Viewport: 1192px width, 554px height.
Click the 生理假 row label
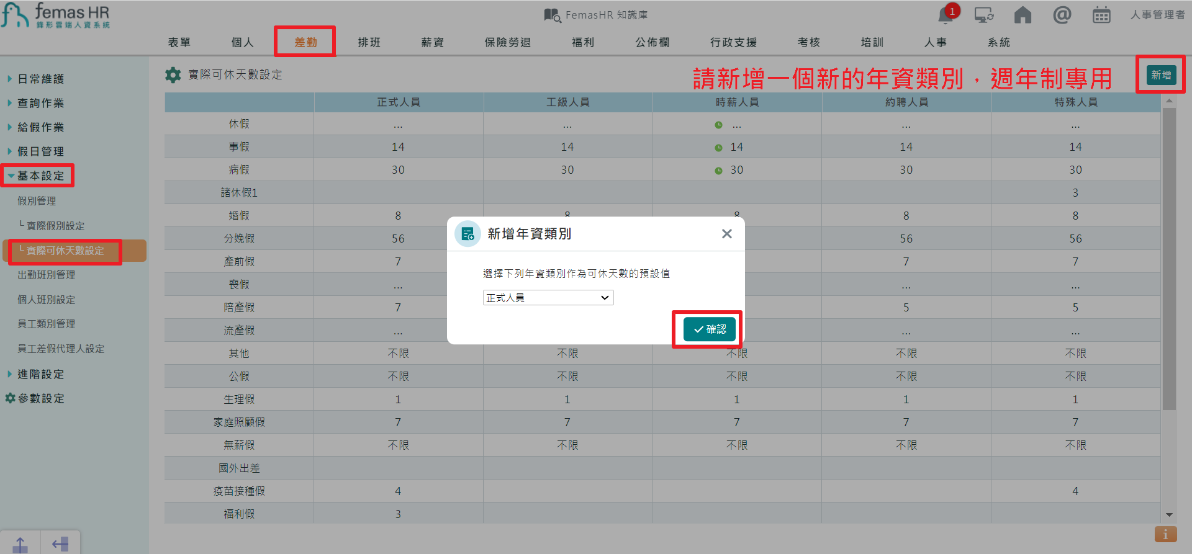click(239, 400)
